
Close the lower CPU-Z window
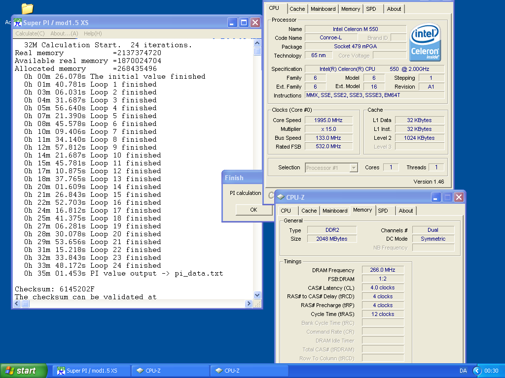click(x=459, y=197)
